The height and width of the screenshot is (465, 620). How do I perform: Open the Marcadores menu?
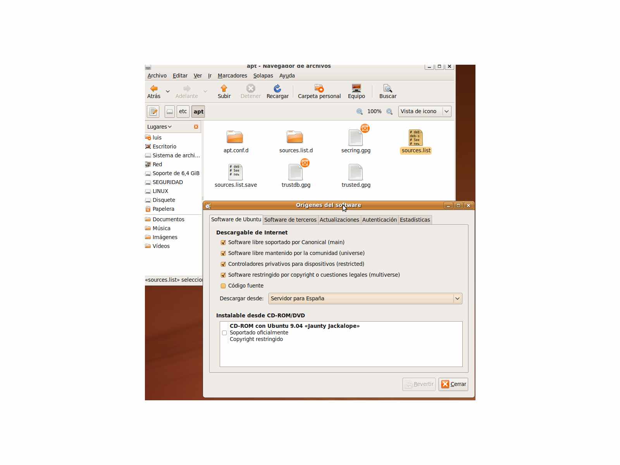232,76
